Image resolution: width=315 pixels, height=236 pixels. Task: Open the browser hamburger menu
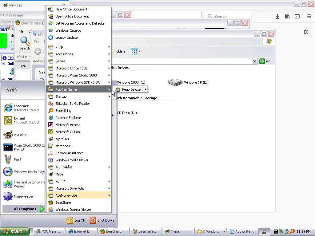pos(309,16)
